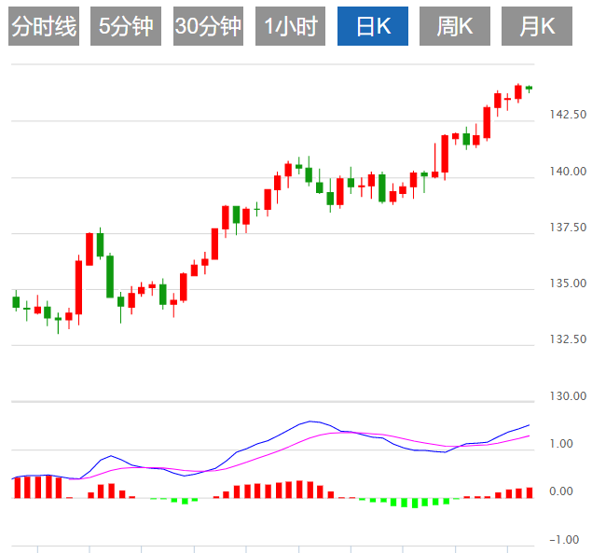
Task: Click the leftmost red MACD histogram bar
Action: click(x=16, y=488)
